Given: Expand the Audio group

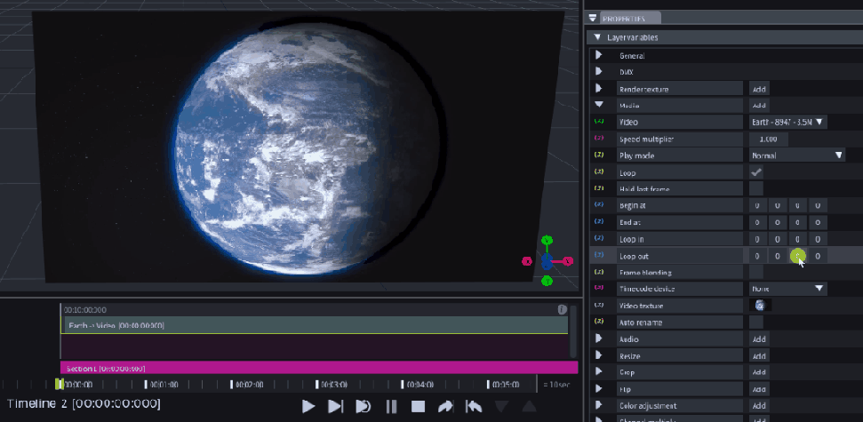Looking at the screenshot, I should 599,338.
